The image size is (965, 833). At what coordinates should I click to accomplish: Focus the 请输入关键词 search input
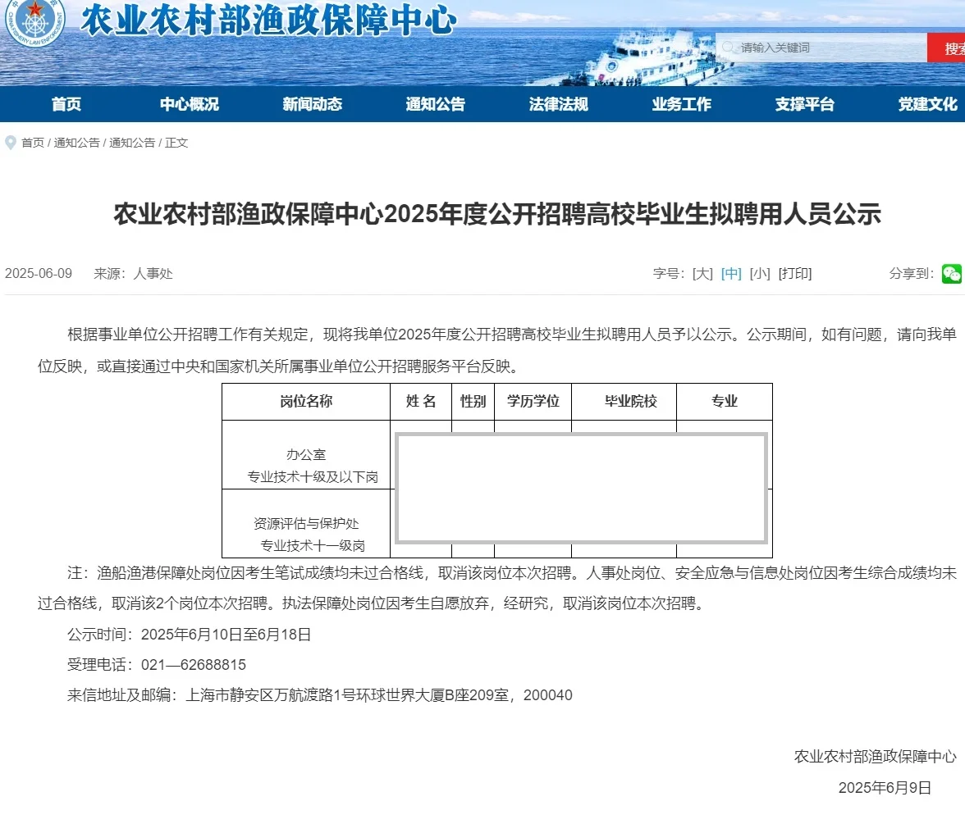(821, 48)
